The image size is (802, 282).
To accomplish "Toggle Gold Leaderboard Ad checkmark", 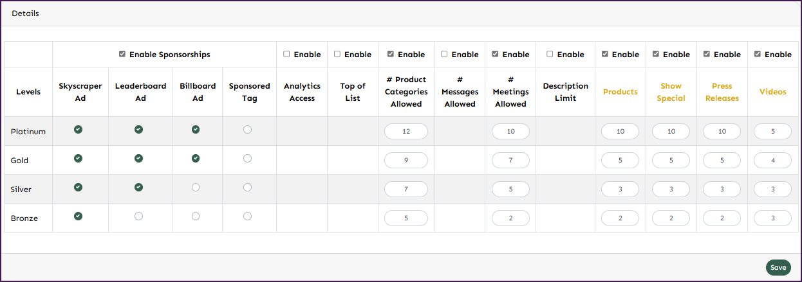I will tap(138, 159).
